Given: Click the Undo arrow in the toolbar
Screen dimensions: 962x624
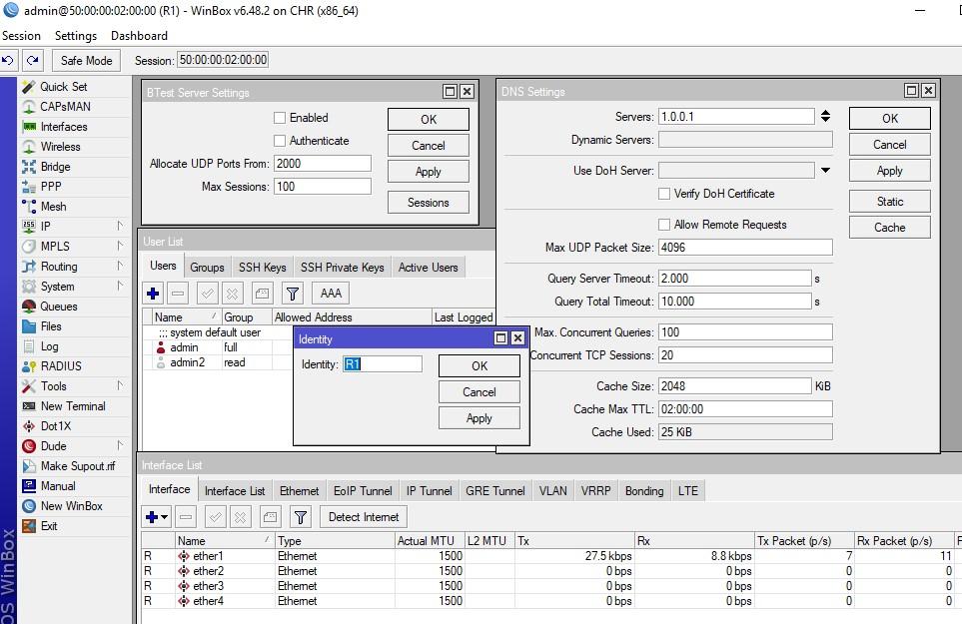Looking at the screenshot, I should click(10, 61).
